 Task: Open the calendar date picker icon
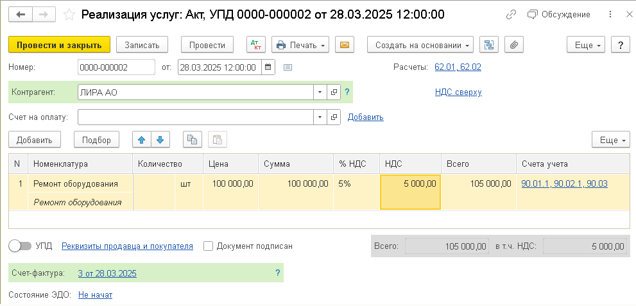coord(268,67)
